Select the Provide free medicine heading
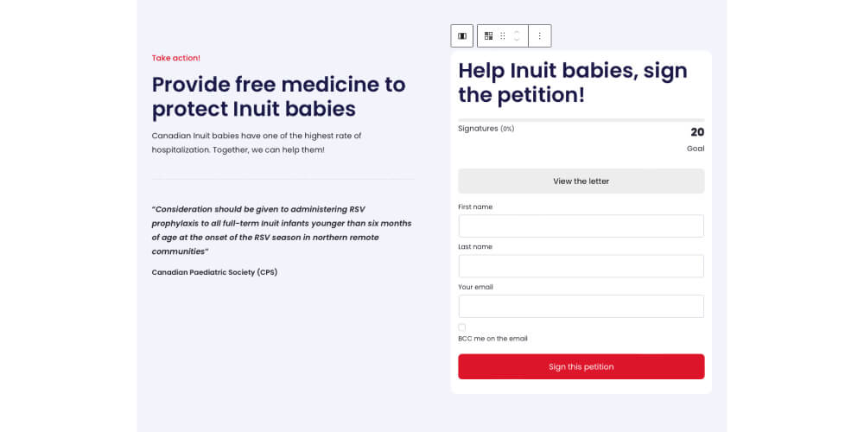This screenshot has width=864, height=432. (279, 97)
